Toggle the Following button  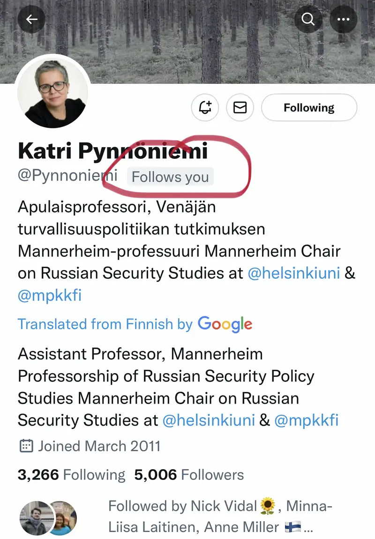coord(309,108)
